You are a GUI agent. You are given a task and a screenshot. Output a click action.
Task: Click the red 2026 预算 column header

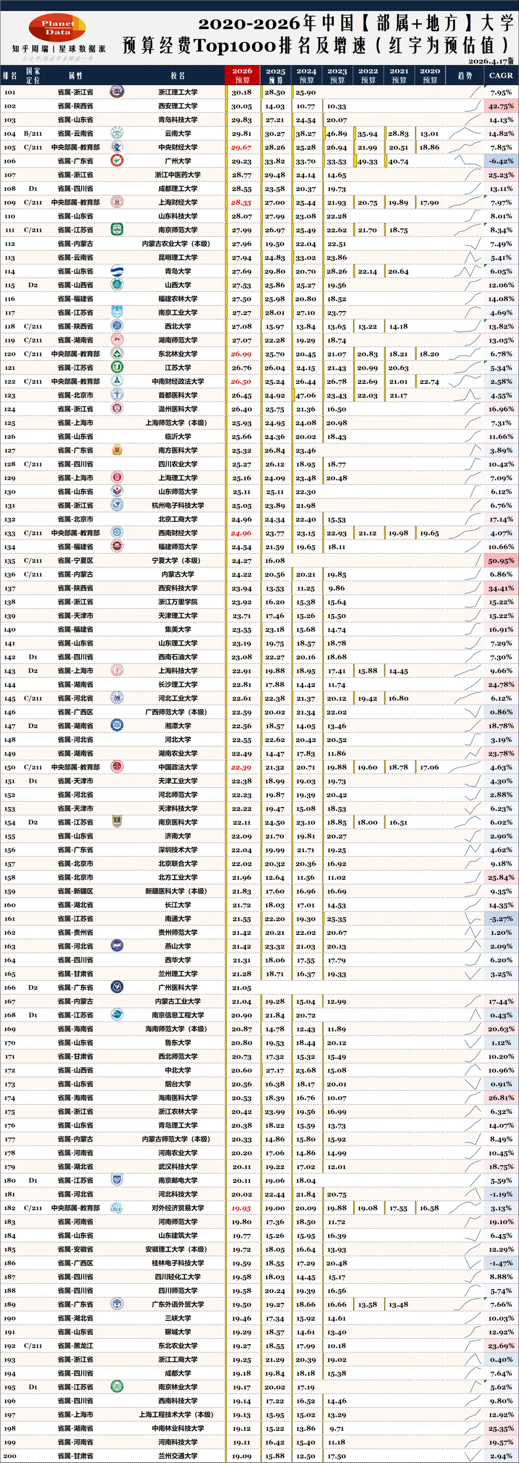(242, 75)
